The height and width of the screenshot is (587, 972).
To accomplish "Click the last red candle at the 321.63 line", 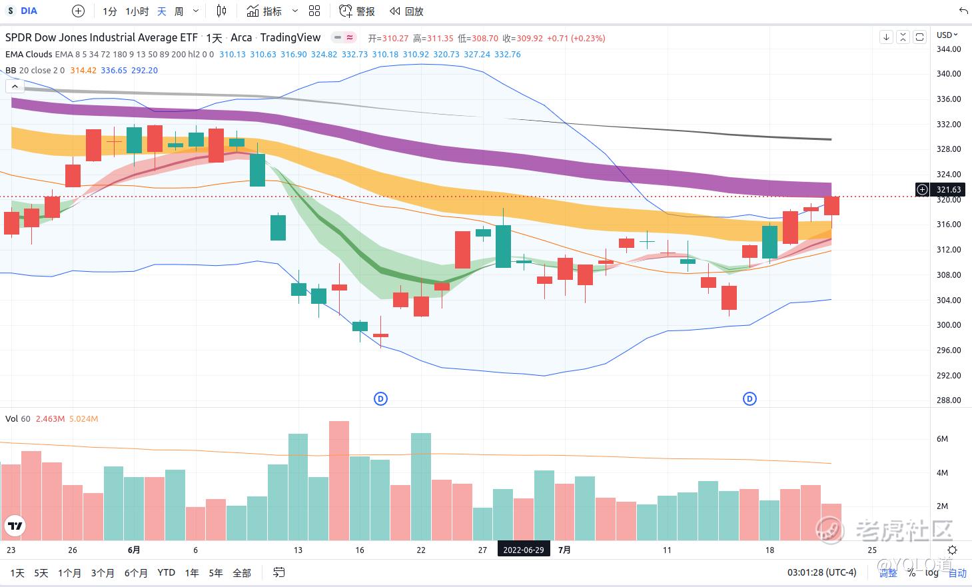I will click(x=831, y=206).
